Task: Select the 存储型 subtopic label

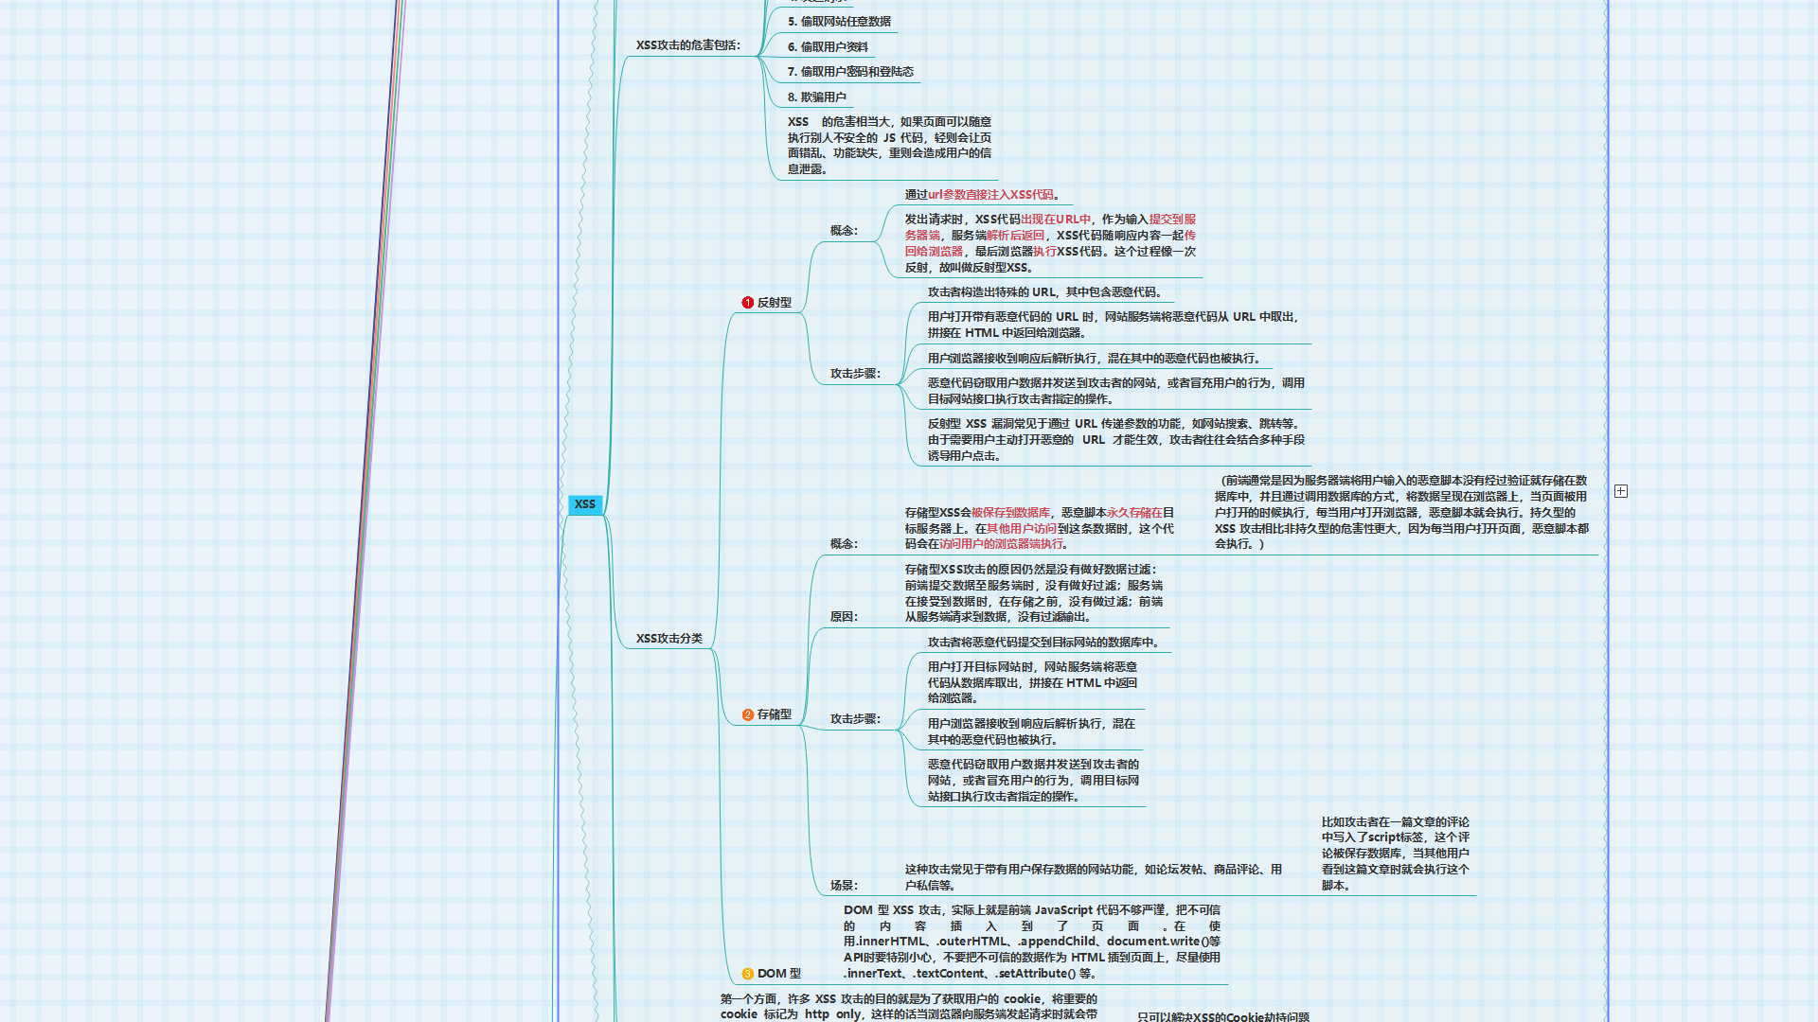Action: point(774,714)
